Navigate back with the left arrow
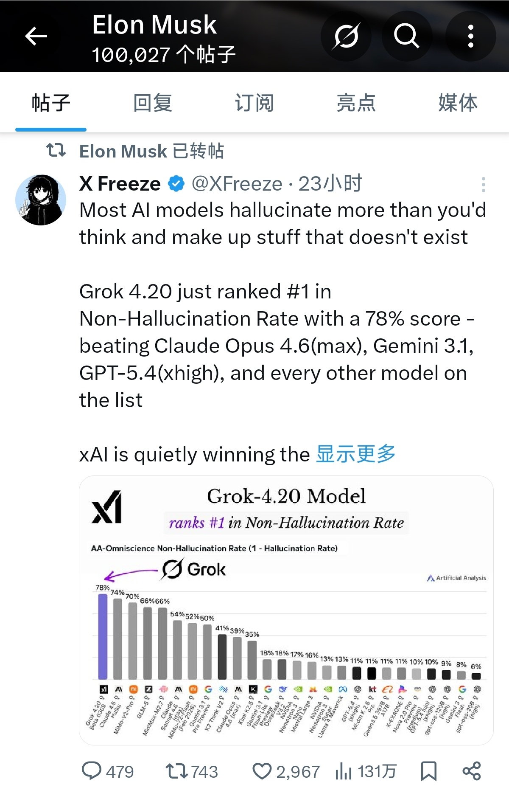 click(x=36, y=37)
